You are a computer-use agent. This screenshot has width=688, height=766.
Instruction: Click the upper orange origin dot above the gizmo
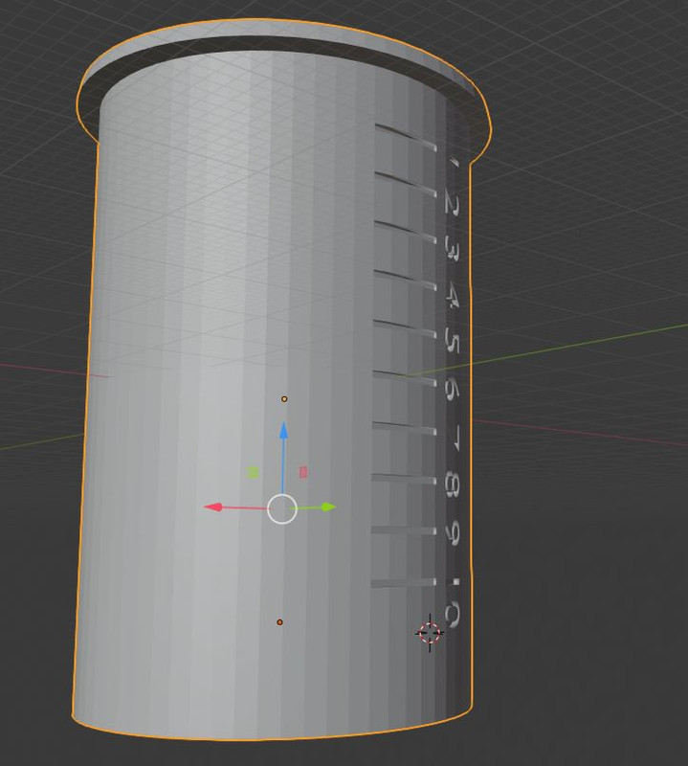284,399
